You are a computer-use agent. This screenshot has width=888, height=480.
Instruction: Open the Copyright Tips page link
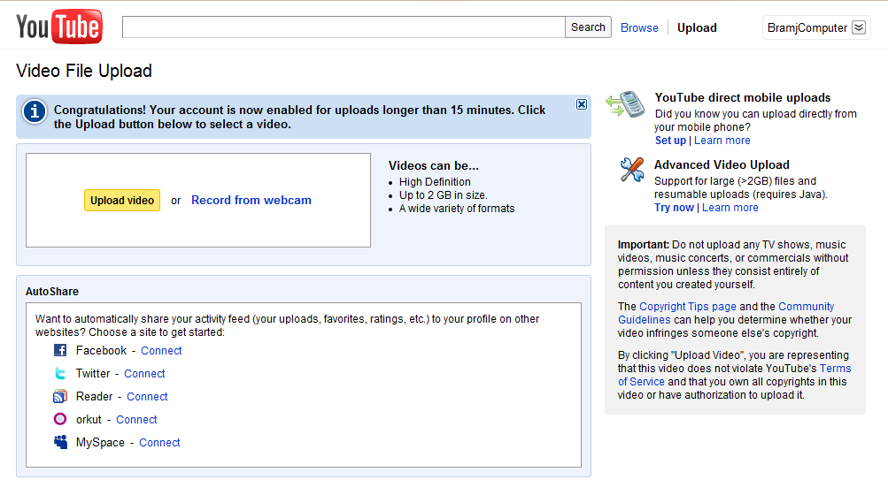click(688, 307)
